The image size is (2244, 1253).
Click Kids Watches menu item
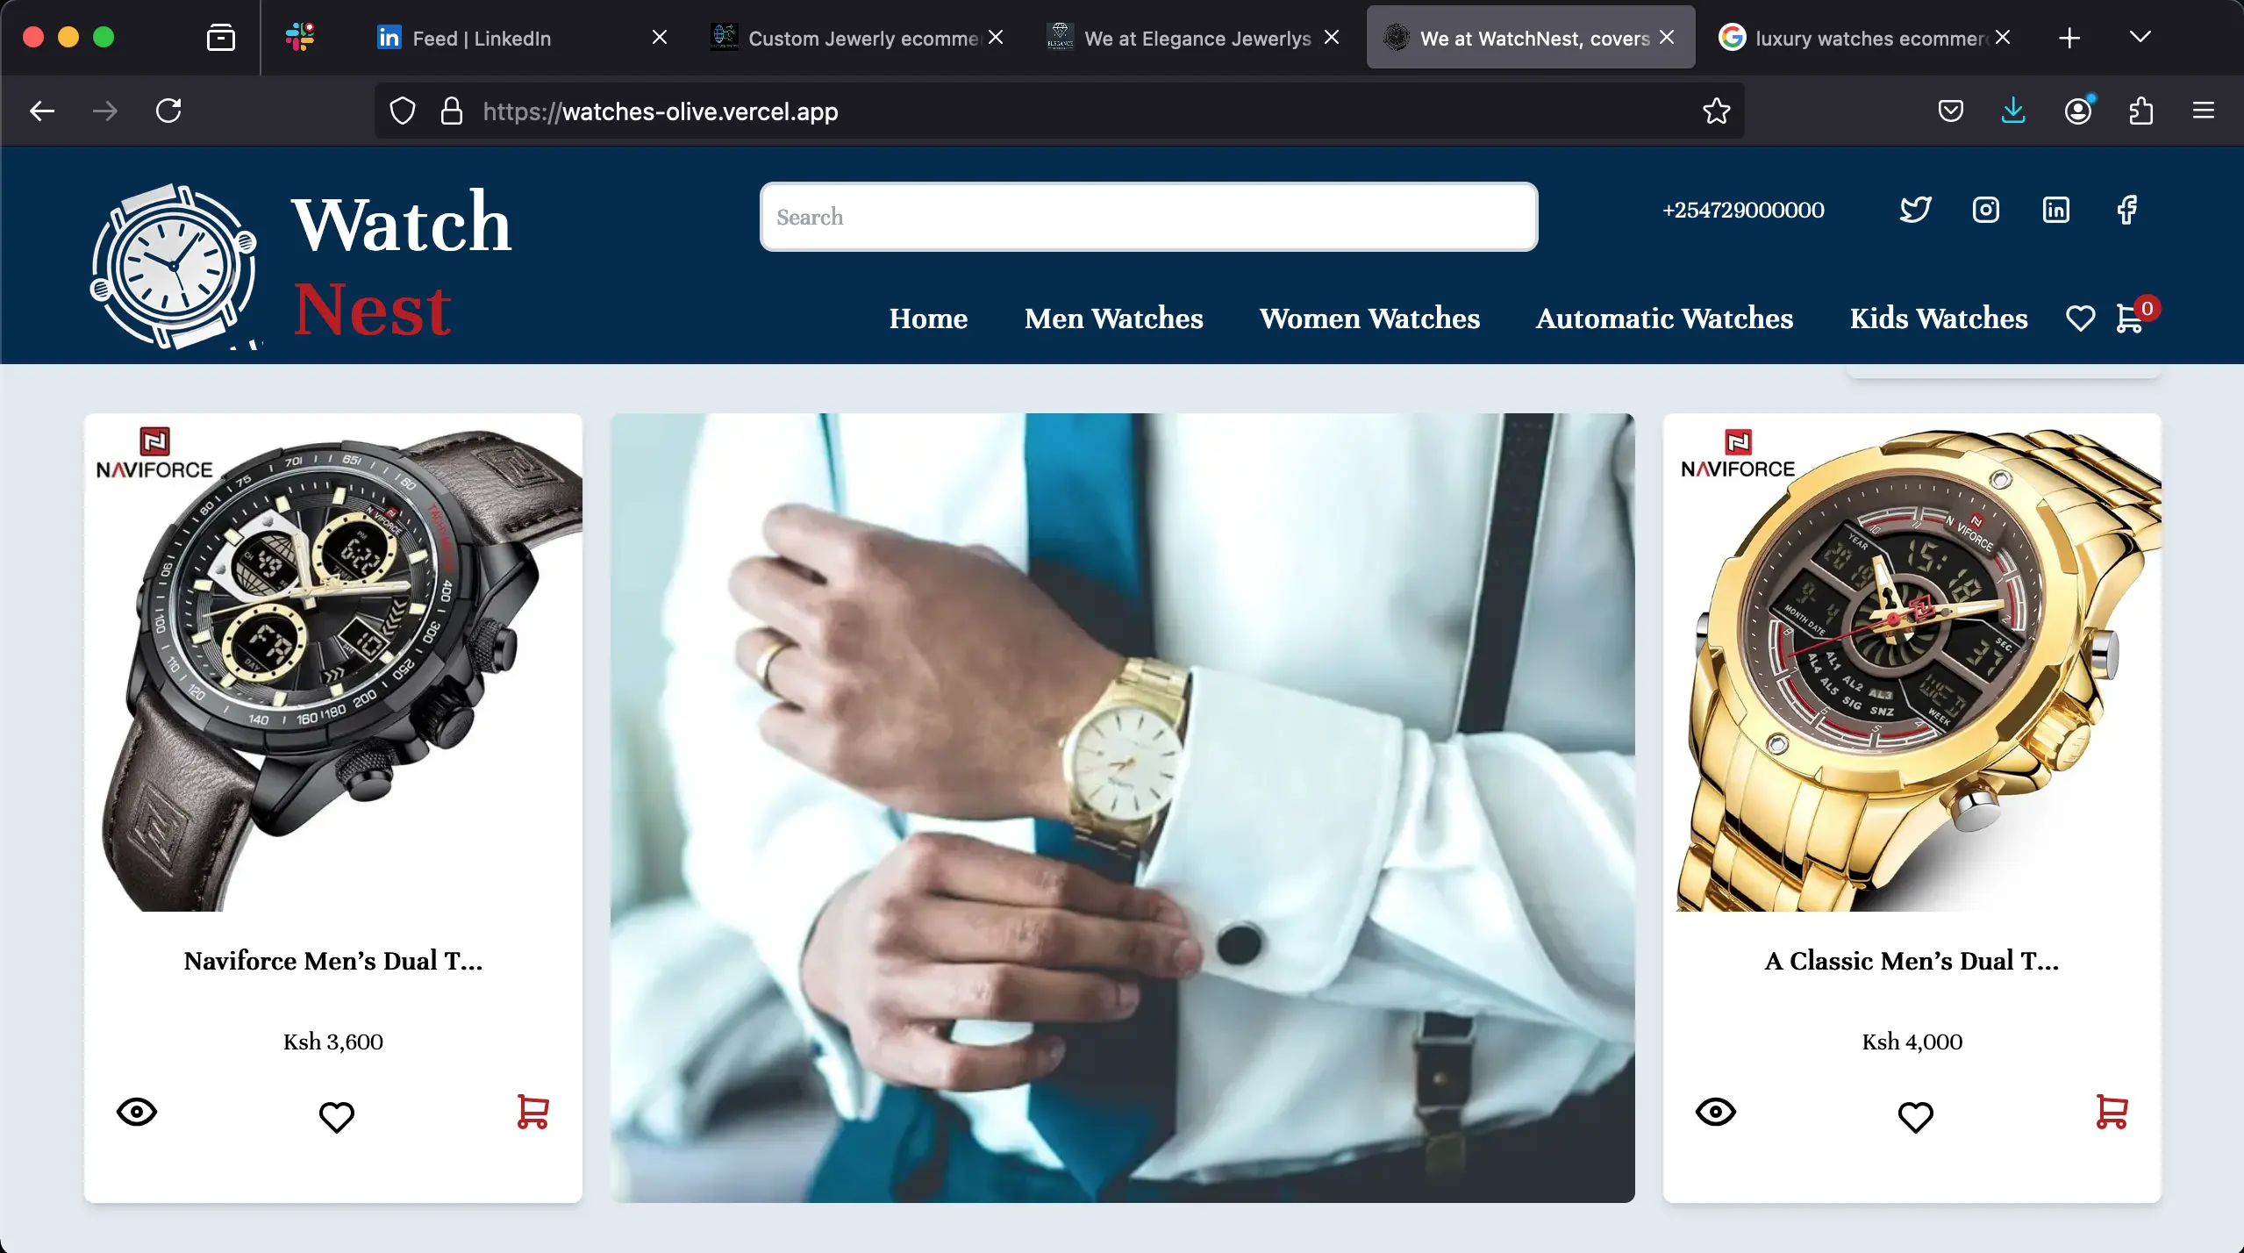(1939, 319)
